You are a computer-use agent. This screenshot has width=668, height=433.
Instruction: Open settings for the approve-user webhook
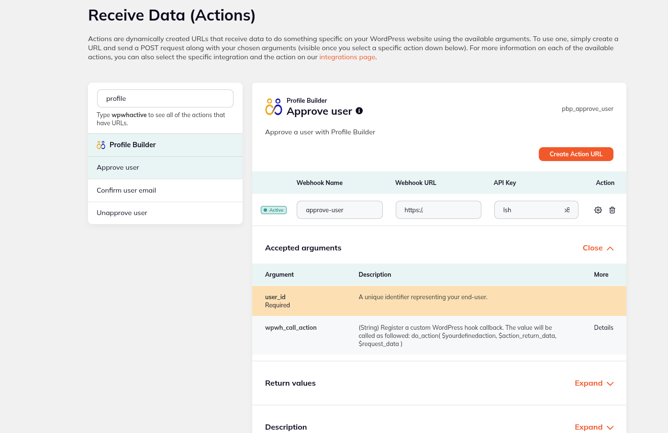click(x=598, y=210)
